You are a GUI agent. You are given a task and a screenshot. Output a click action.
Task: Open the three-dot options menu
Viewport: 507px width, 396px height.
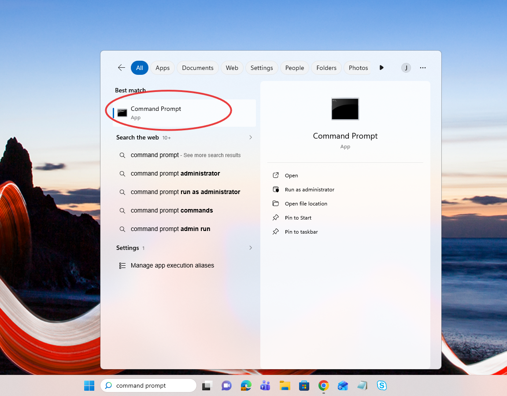click(x=422, y=68)
